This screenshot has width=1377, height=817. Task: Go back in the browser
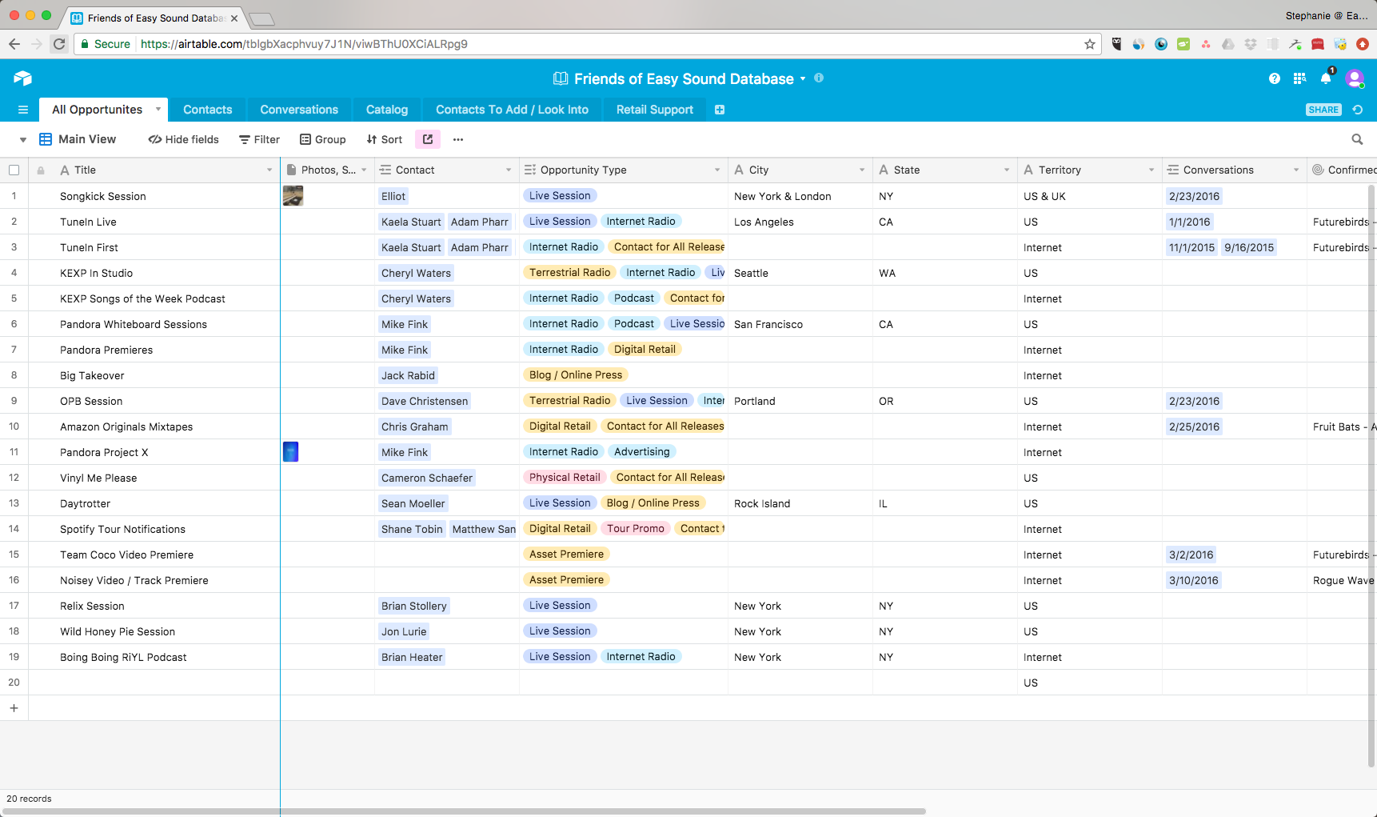(14, 44)
